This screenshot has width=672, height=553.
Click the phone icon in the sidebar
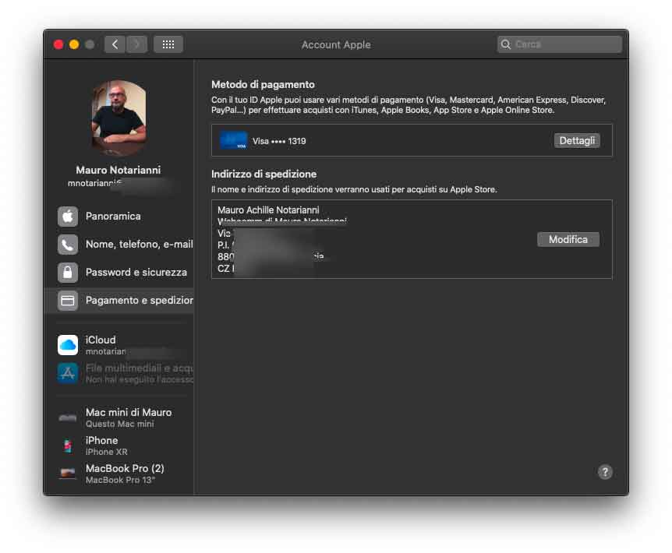coord(68,245)
